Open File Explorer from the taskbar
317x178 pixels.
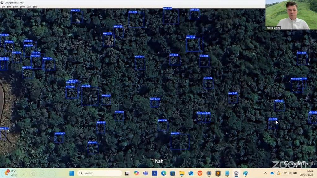(182, 173)
